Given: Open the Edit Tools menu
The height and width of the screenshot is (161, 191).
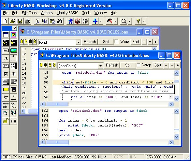Looking at the screenshot, I should 29,13.
